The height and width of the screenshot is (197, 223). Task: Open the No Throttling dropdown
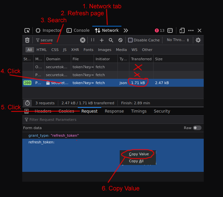point(178,40)
